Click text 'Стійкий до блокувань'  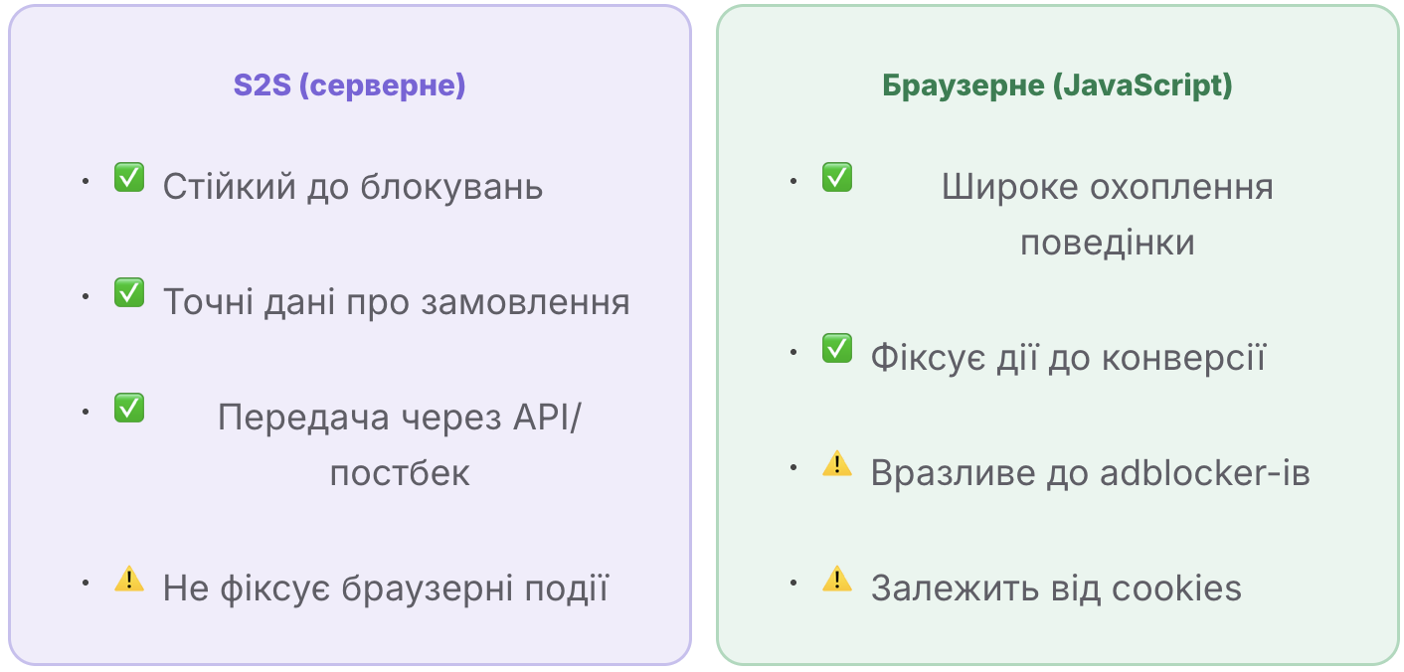tap(353, 187)
